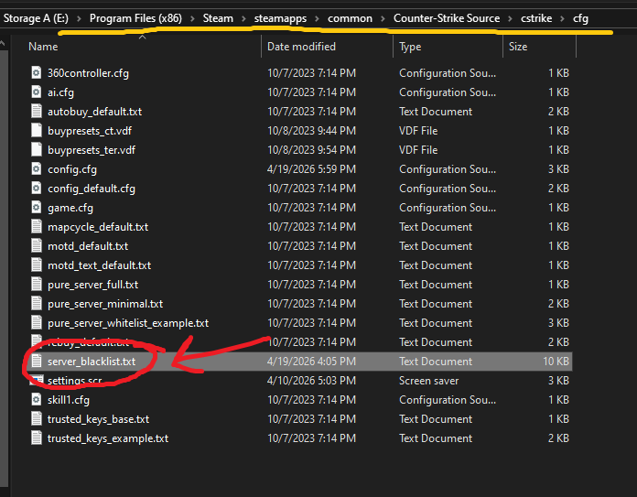
Task: Select the trusted_keys_example.txt file name
Action: click(x=108, y=438)
